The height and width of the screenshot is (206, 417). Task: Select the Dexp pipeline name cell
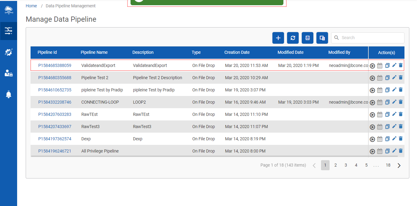(86, 139)
